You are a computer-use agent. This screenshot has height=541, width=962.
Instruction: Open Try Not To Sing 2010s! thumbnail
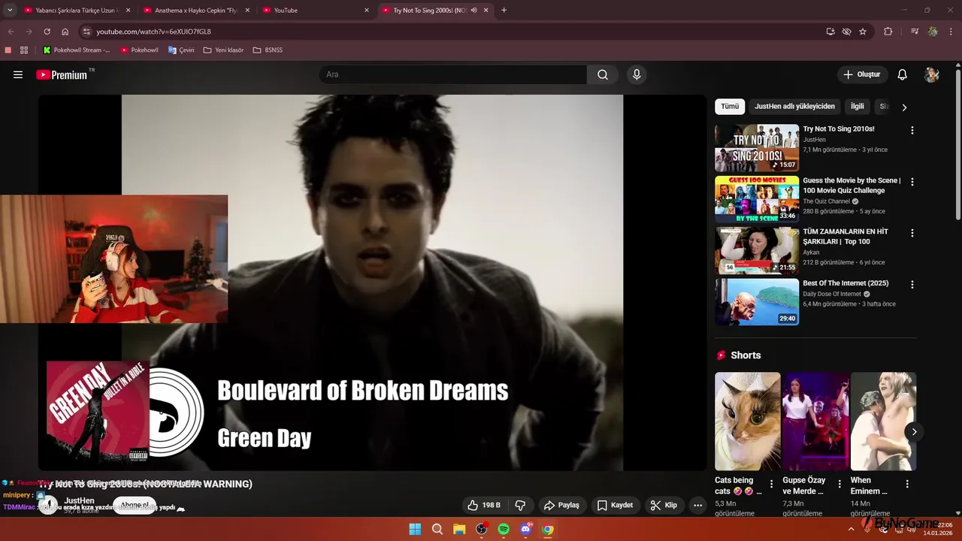(x=757, y=148)
